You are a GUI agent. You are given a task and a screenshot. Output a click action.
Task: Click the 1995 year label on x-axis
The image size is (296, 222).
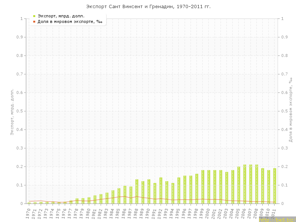pos(178,214)
